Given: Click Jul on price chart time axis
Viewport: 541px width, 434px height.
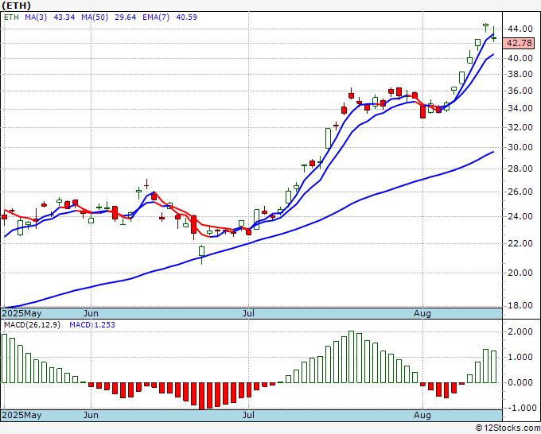Looking at the screenshot, I should point(248,314).
